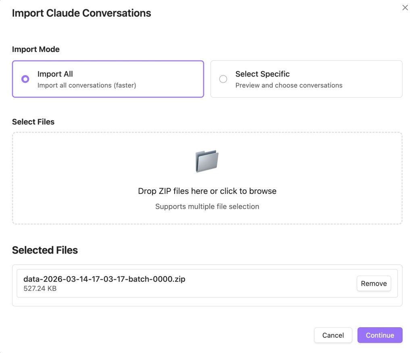The image size is (413, 353).
Task: Click the "Select Specific" option title
Action: [263, 74]
